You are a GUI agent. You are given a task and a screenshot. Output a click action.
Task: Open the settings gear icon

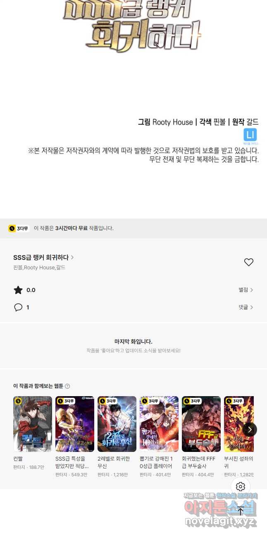tap(241, 487)
